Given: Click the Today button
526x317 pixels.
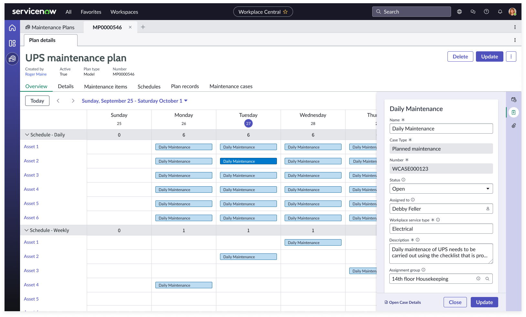Looking at the screenshot, I should (x=37, y=101).
